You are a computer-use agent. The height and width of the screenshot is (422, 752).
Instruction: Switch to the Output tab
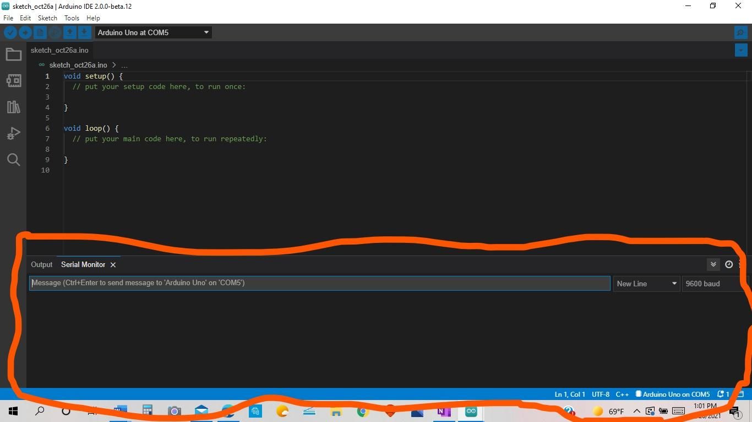click(x=41, y=264)
